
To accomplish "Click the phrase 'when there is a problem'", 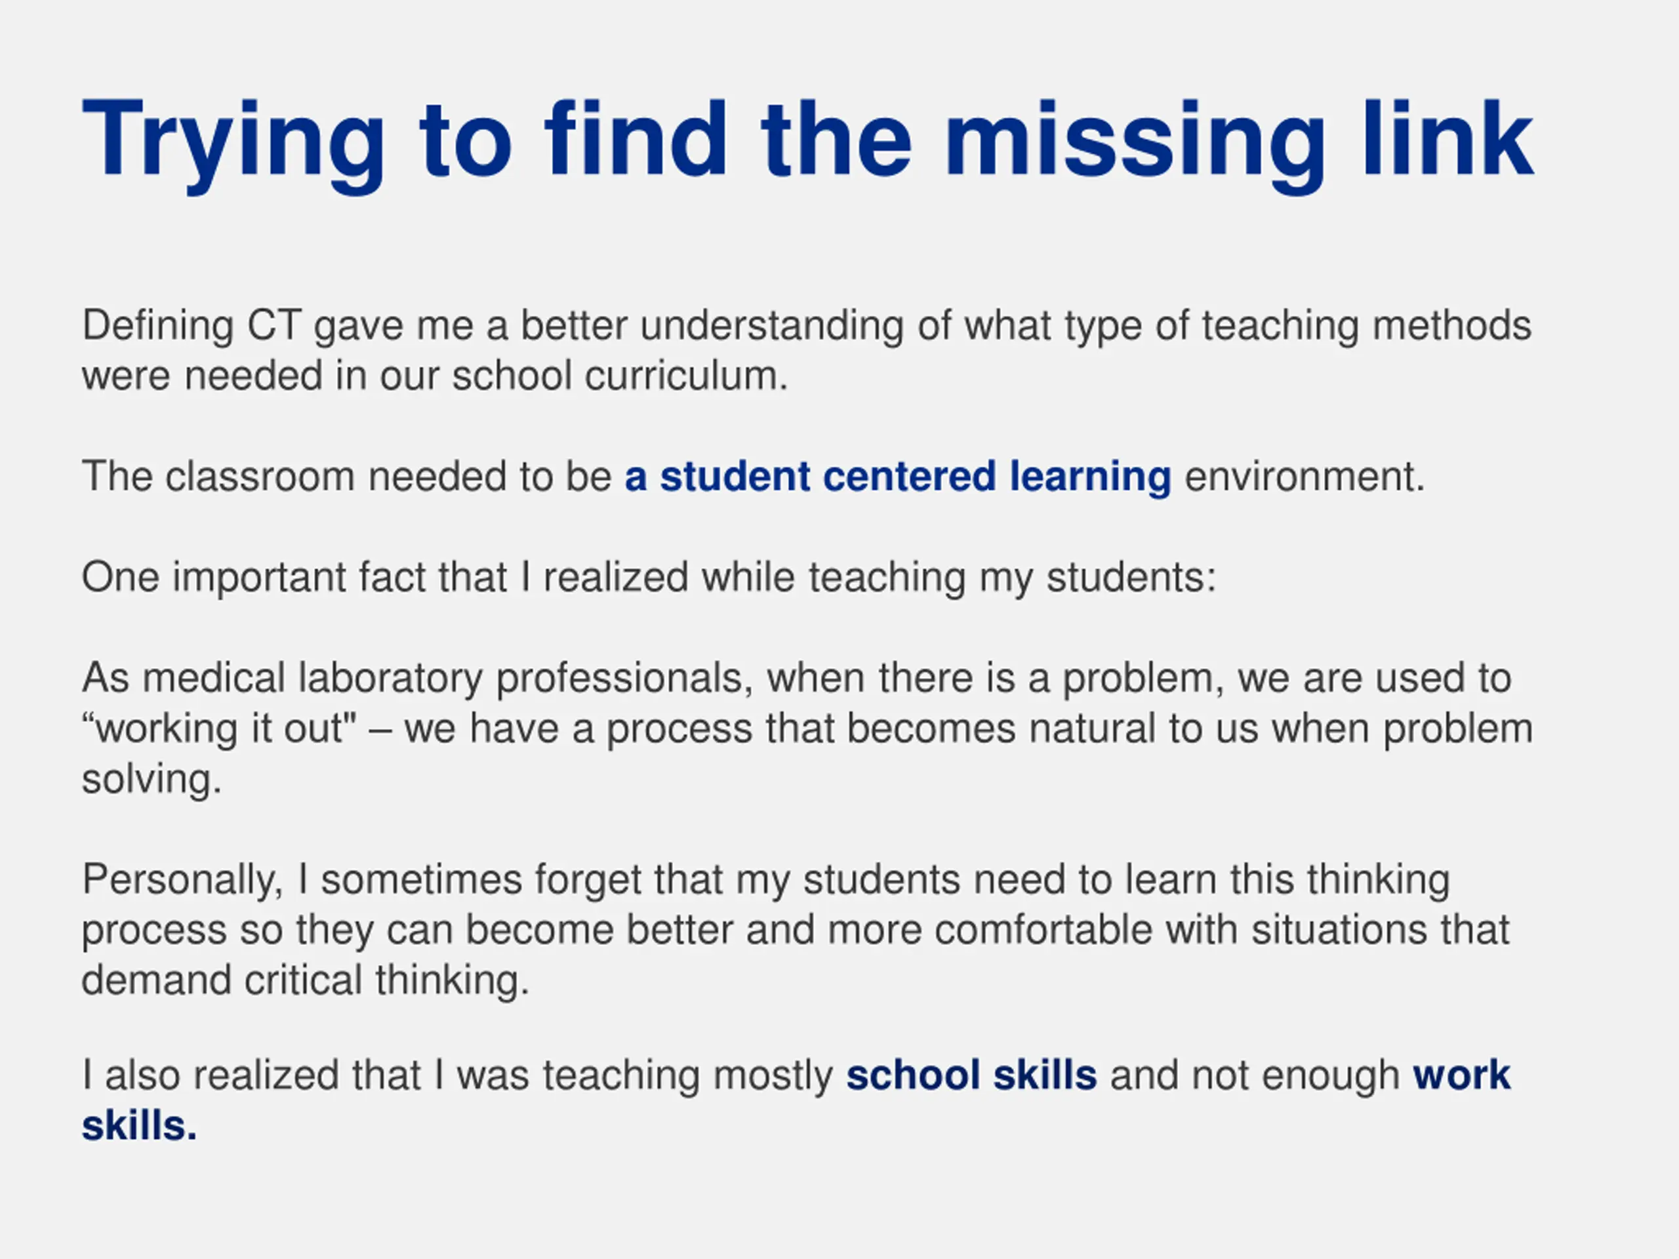I will coord(995,677).
